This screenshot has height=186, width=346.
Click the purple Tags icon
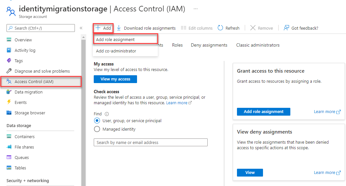9,60
